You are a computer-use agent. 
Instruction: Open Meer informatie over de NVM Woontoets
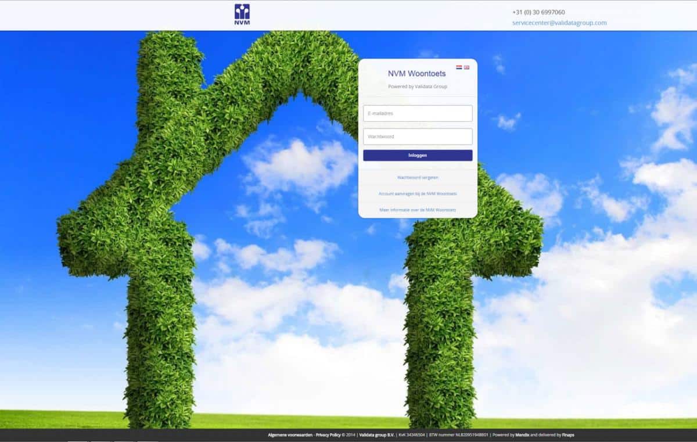[417, 210]
